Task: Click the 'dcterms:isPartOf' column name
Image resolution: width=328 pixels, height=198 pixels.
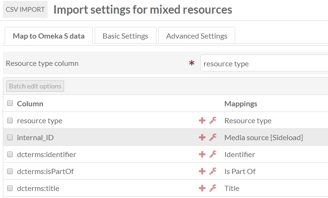Action: (x=45, y=172)
